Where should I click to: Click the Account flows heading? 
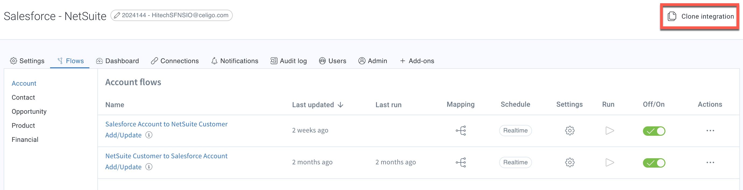(x=133, y=82)
